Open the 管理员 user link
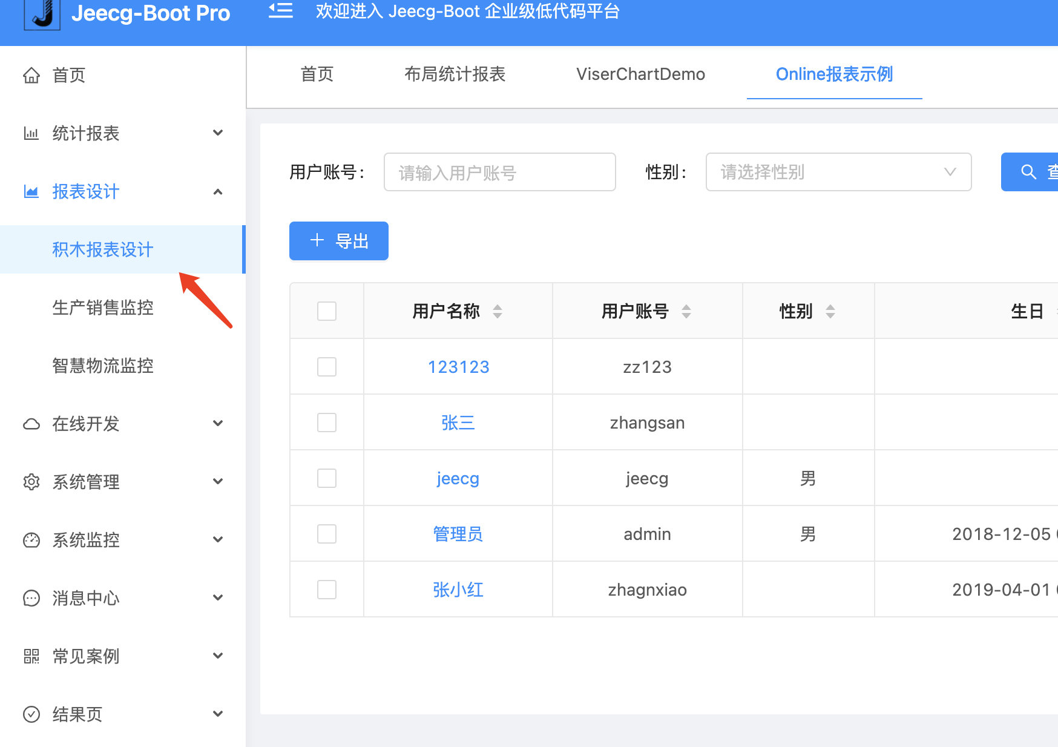This screenshot has width=1058, height=747. 458,535
